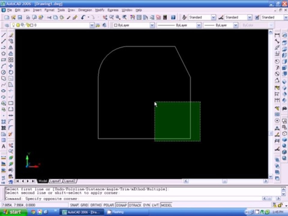The image size is (288, 216).
Task: Select the Arc draw tool
Action: pyautogui.click(x=4, y=66)
